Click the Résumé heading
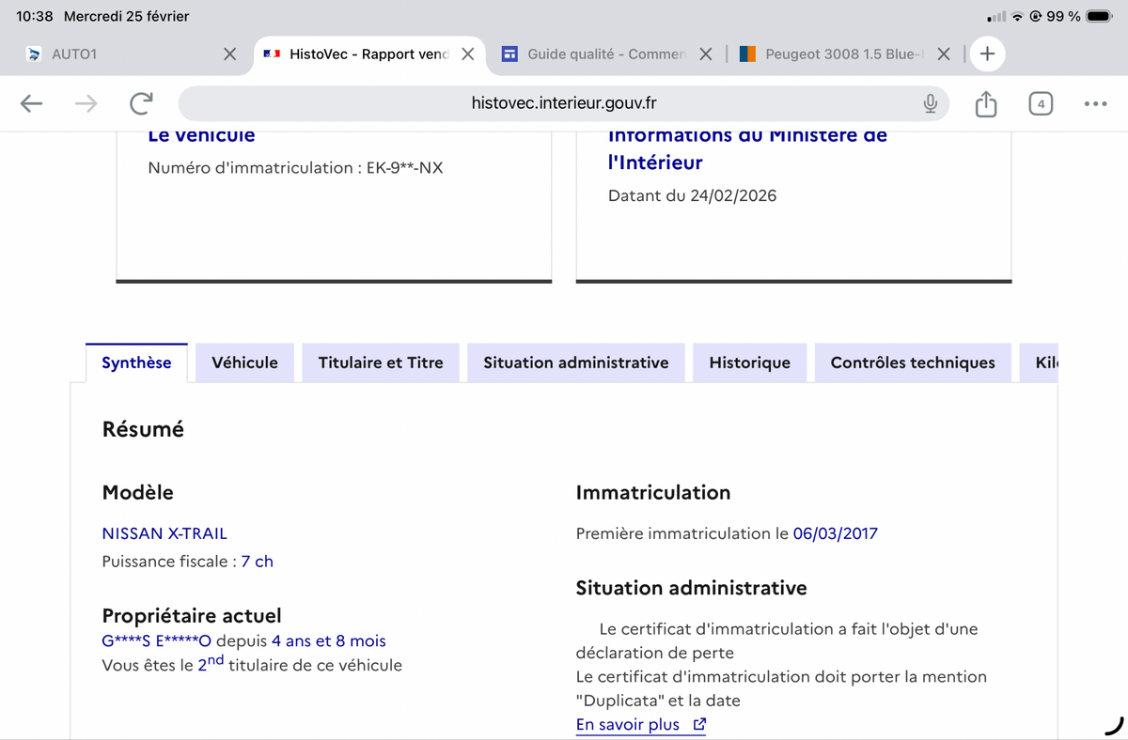The width and height of the screenshot is (1128, 740). pos(143,429)
